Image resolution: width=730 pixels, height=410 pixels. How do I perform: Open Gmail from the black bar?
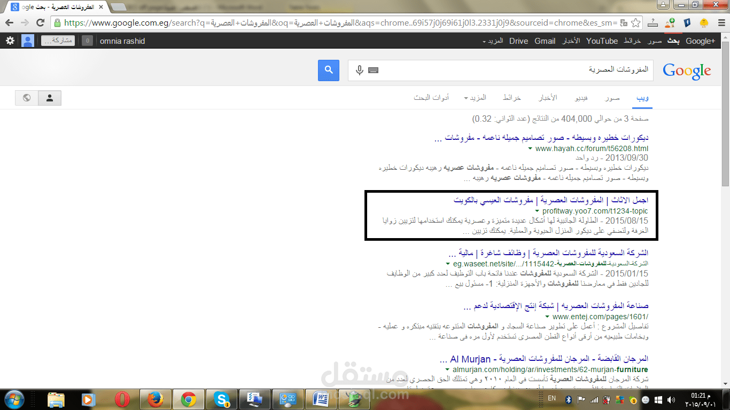545,41
